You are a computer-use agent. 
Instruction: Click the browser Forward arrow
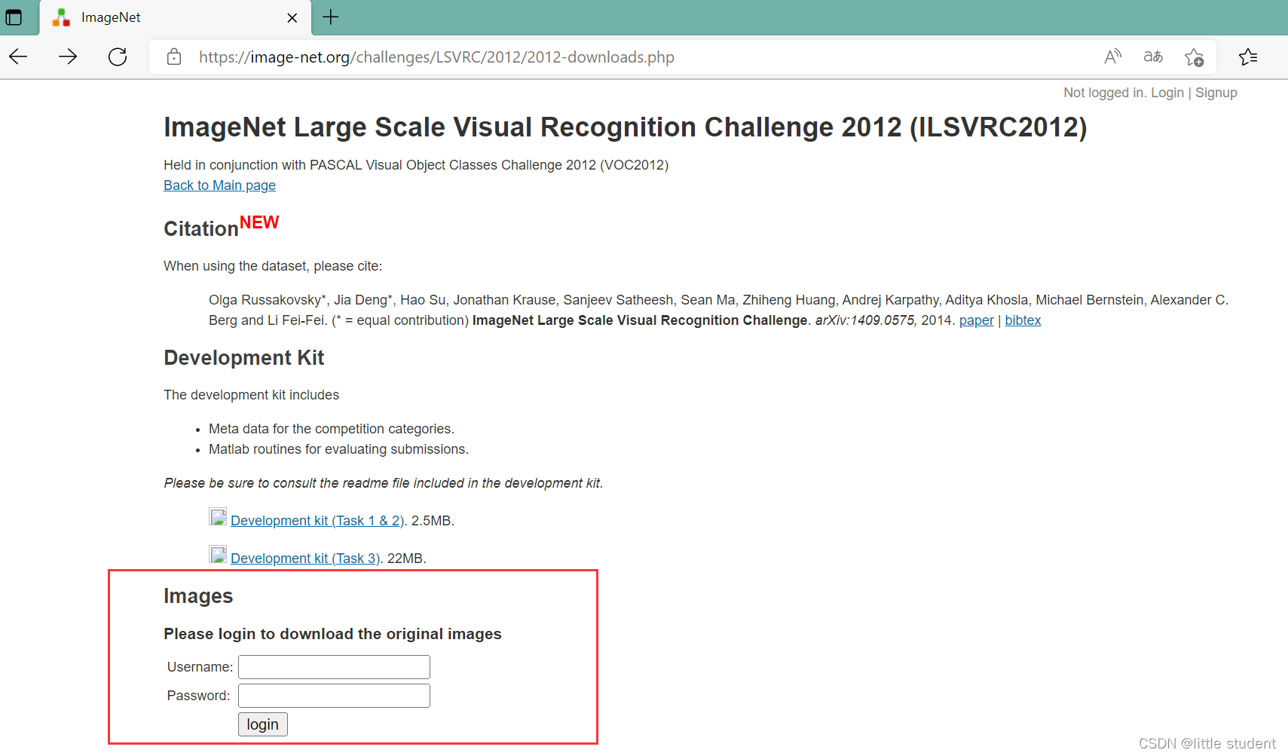(x=68, y=57)
